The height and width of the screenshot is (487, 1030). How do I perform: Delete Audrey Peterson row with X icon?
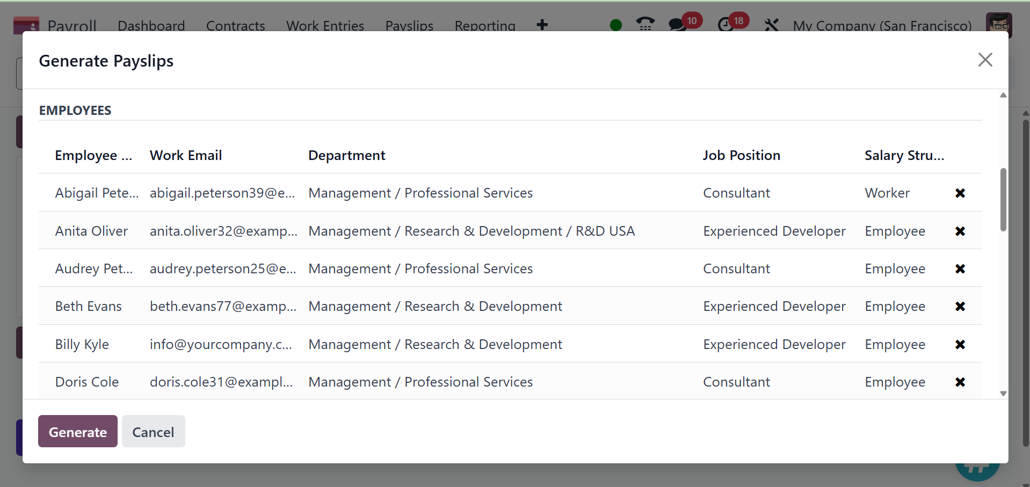click(x=960, y=269)
